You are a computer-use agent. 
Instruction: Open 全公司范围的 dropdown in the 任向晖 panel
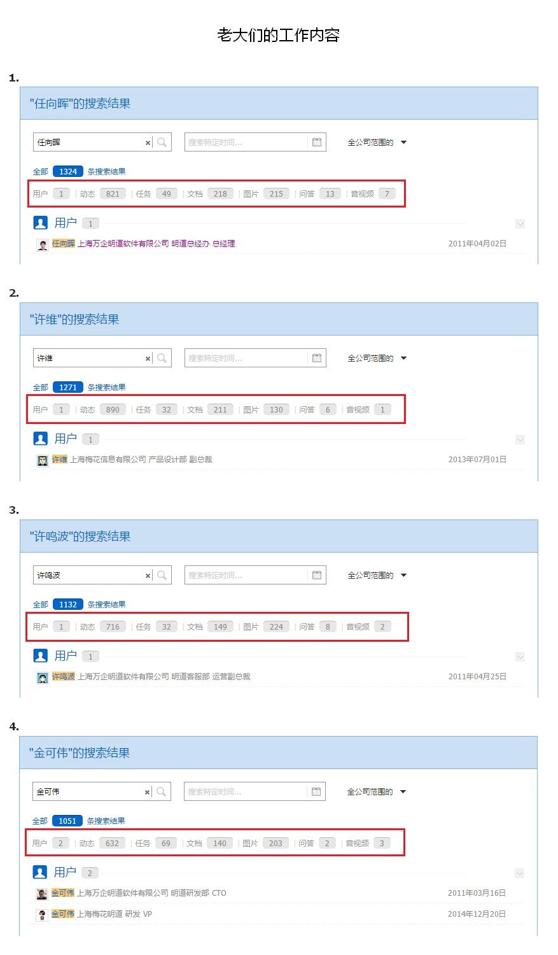click(x=377, y=142)
